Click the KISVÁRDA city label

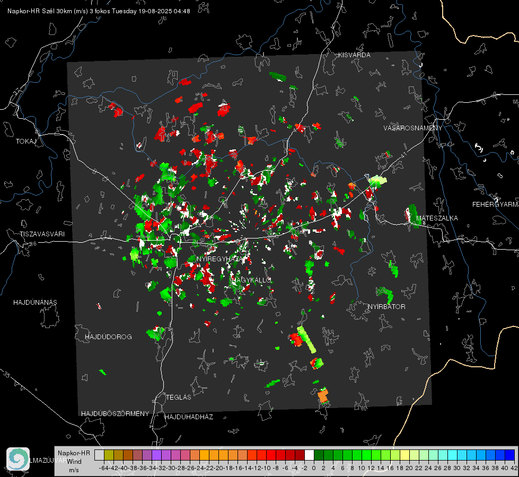point(354,55)
